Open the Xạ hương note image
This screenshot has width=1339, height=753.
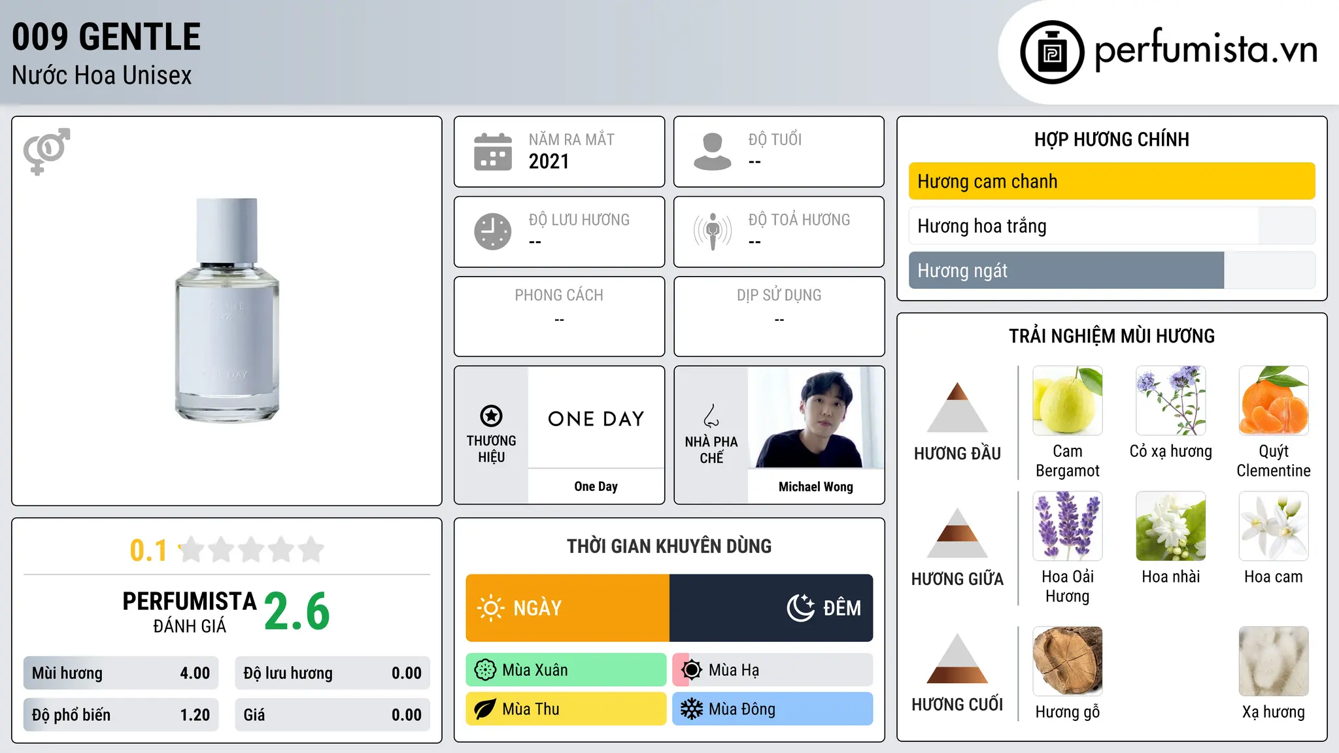click(x=1274, y=661)
